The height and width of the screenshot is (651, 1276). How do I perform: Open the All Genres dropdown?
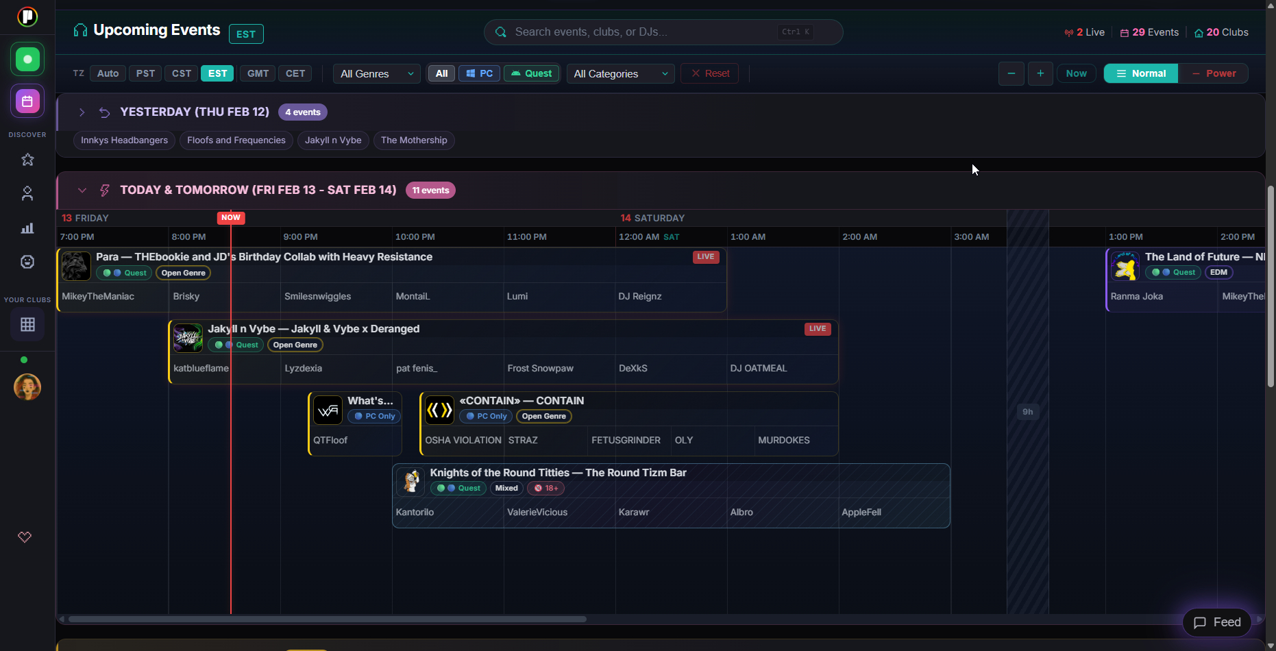[376, 73]
